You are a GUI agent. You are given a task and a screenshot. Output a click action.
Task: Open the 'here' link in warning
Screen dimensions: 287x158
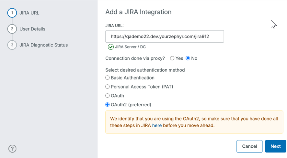coord(157,125)
